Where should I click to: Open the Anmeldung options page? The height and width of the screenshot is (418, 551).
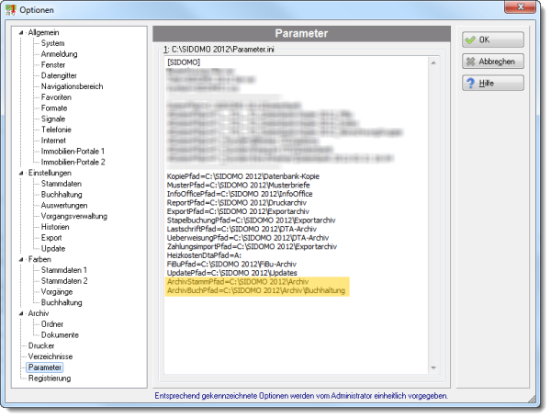pos(59,54)
